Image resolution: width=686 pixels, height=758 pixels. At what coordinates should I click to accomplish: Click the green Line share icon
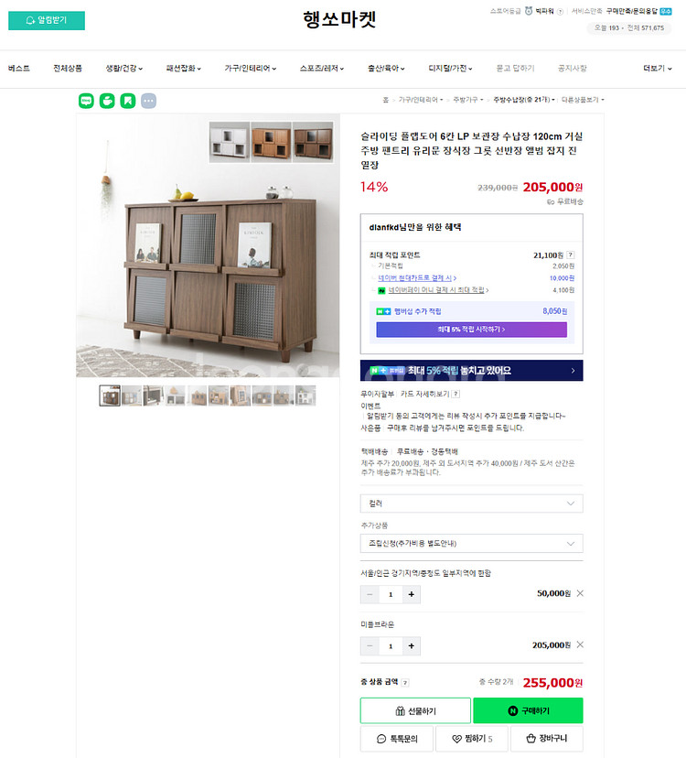pyautogui.click(x=87, y=101)
